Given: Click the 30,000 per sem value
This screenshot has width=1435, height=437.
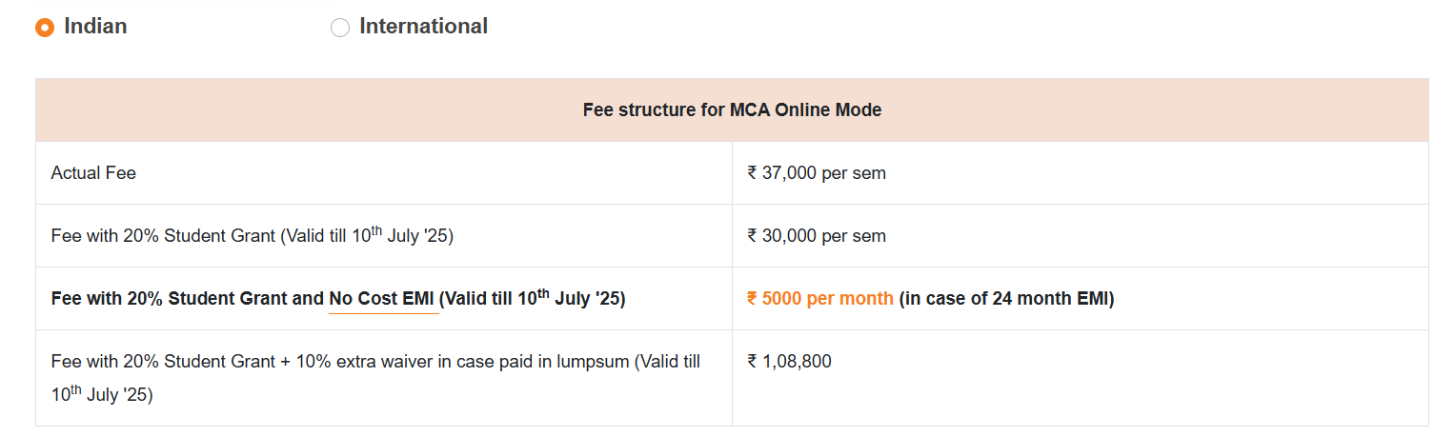Looking at the screenshot, I should tap(824, 236).
